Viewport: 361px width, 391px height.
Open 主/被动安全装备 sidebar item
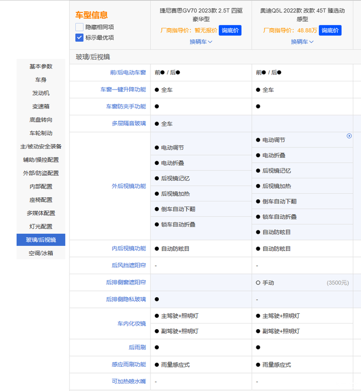[41, 146]
